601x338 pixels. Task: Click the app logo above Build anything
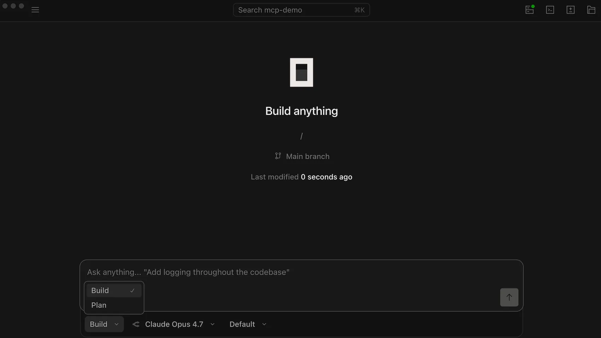[302, 72]
